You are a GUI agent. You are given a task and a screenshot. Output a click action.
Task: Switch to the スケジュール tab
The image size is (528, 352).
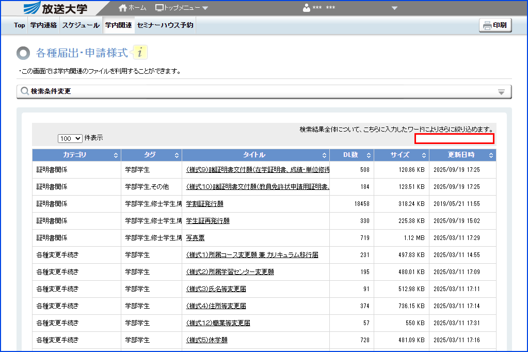pyautogui.click(x=81, y=25)
